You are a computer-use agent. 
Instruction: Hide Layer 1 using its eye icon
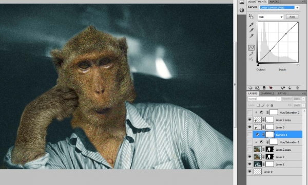pos(249,164)
